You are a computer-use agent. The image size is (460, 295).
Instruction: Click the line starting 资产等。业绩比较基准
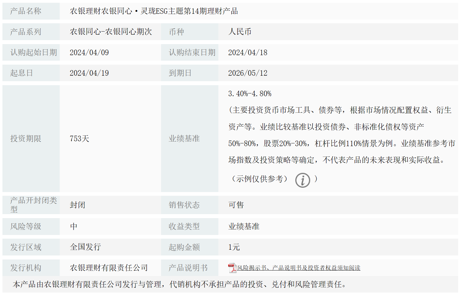coord(326,127)
